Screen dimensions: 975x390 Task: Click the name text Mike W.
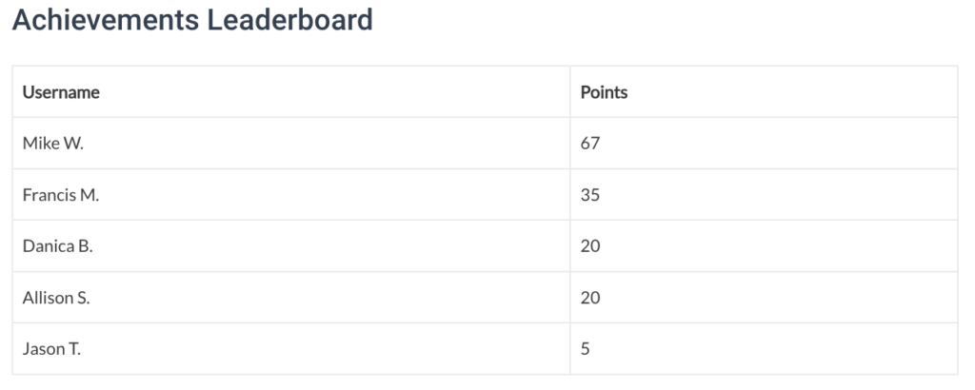pos(53,144)
